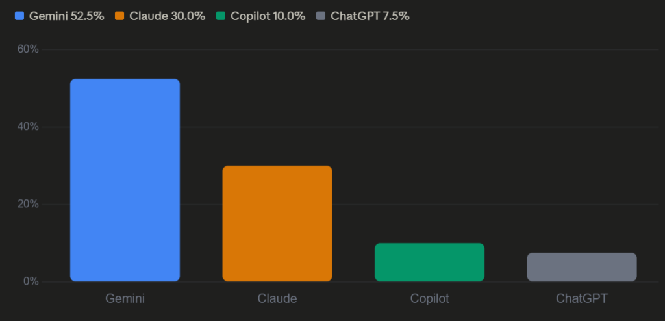The width and height of the screenshot is (665, 321).
Task: Select the blue Gemini bar
Action: click(x=125, y=180)
